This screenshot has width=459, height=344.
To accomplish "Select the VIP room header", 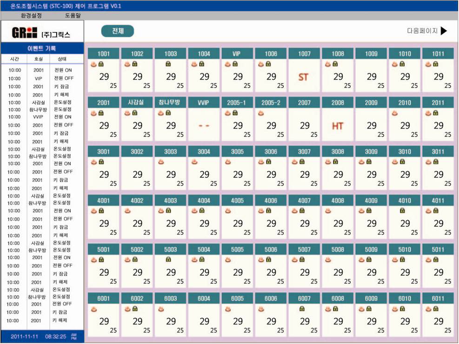I will point(238,54).
